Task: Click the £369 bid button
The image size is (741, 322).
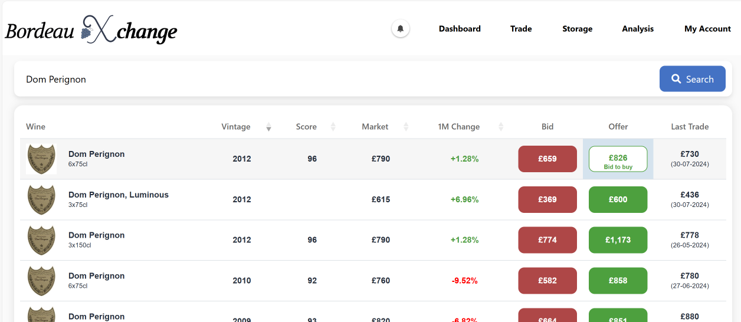Action: [x=547, y=199]
